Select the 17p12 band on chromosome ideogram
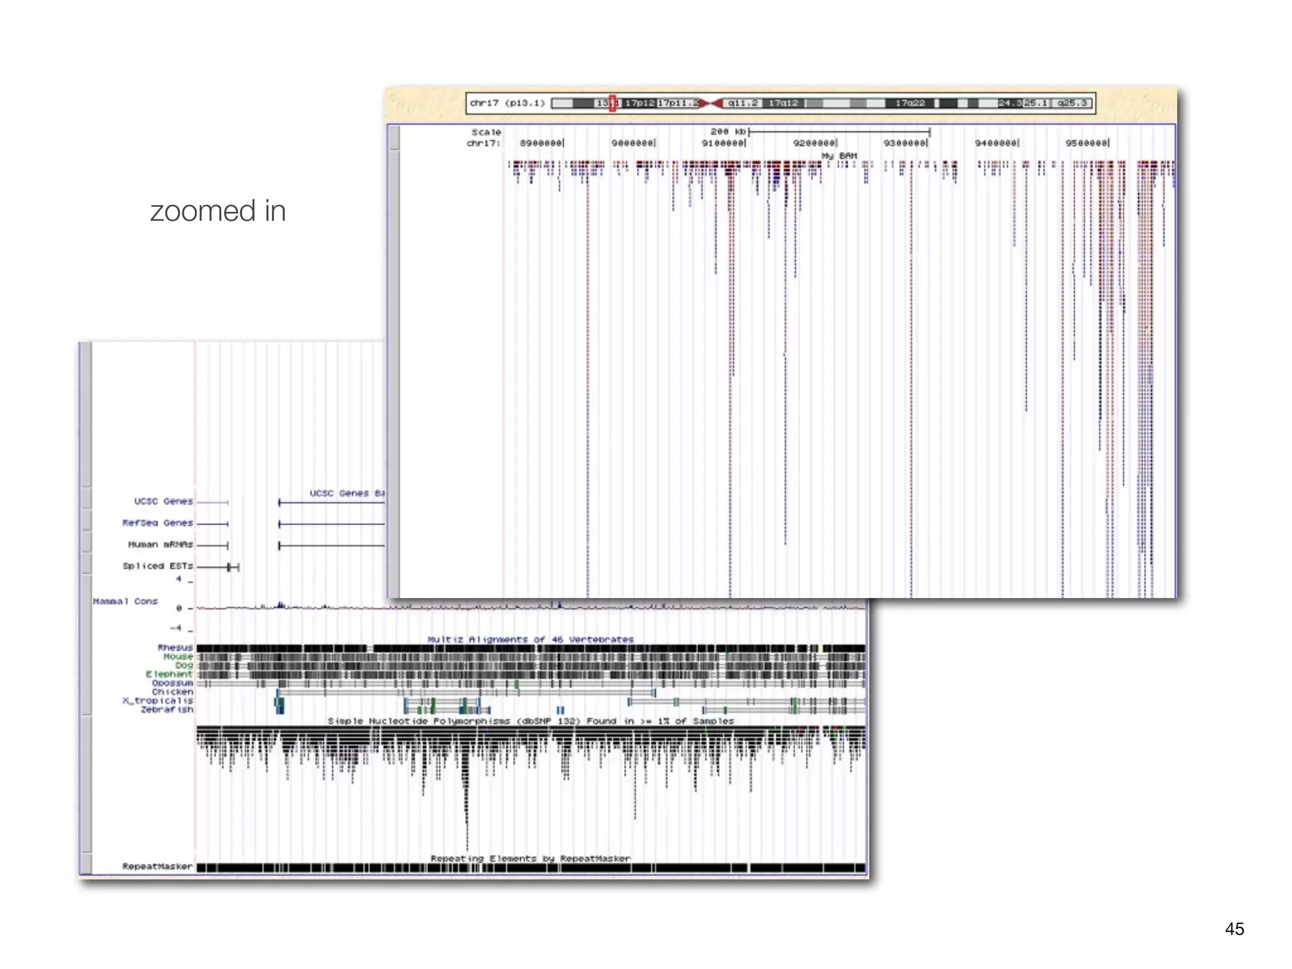 point(639,103)
